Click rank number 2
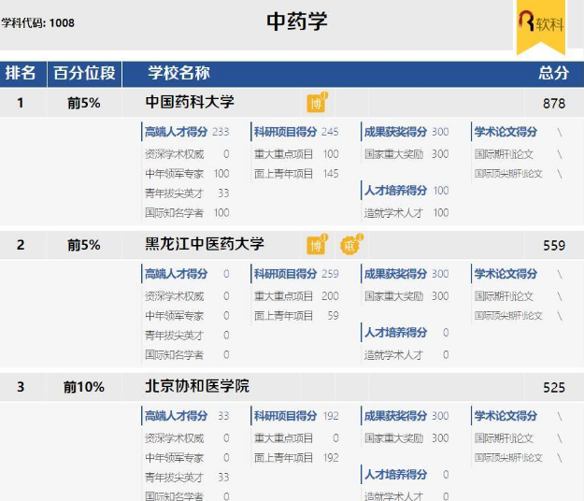584x501 pixels. point(21,246)
